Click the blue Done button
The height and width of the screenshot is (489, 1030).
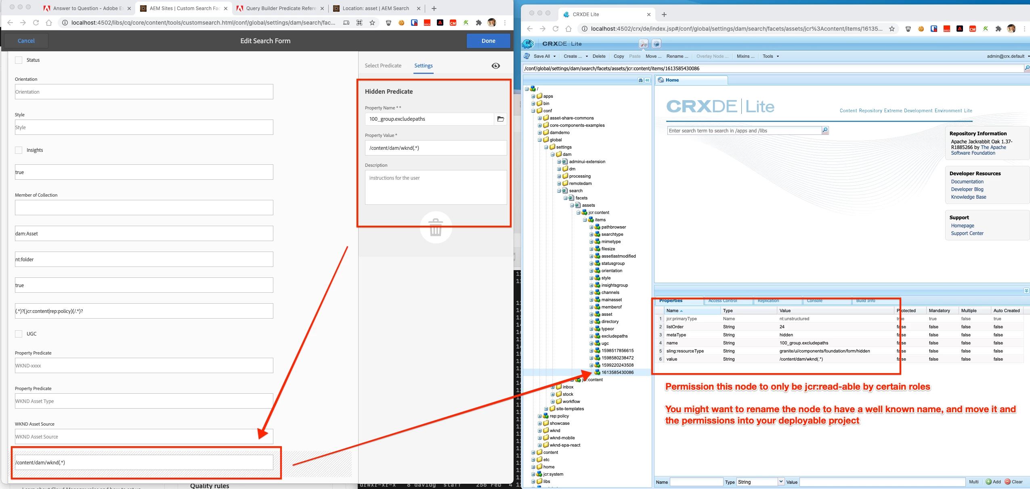click(x=488, y=41)
